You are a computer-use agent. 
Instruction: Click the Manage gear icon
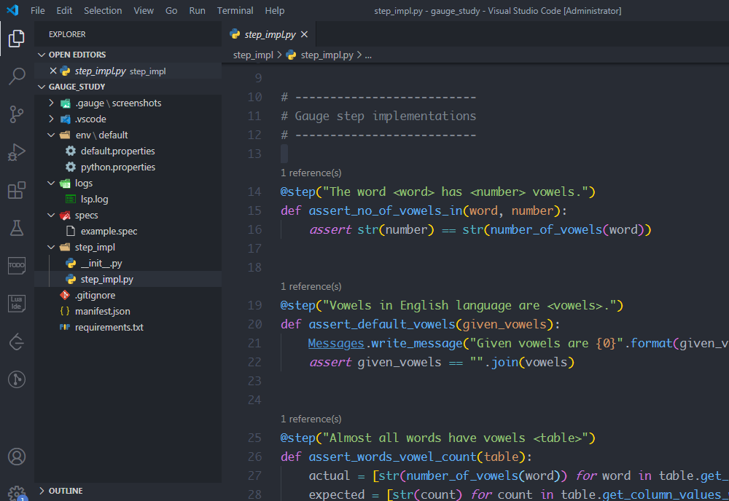pyautogui.click(x=17, y=493)
